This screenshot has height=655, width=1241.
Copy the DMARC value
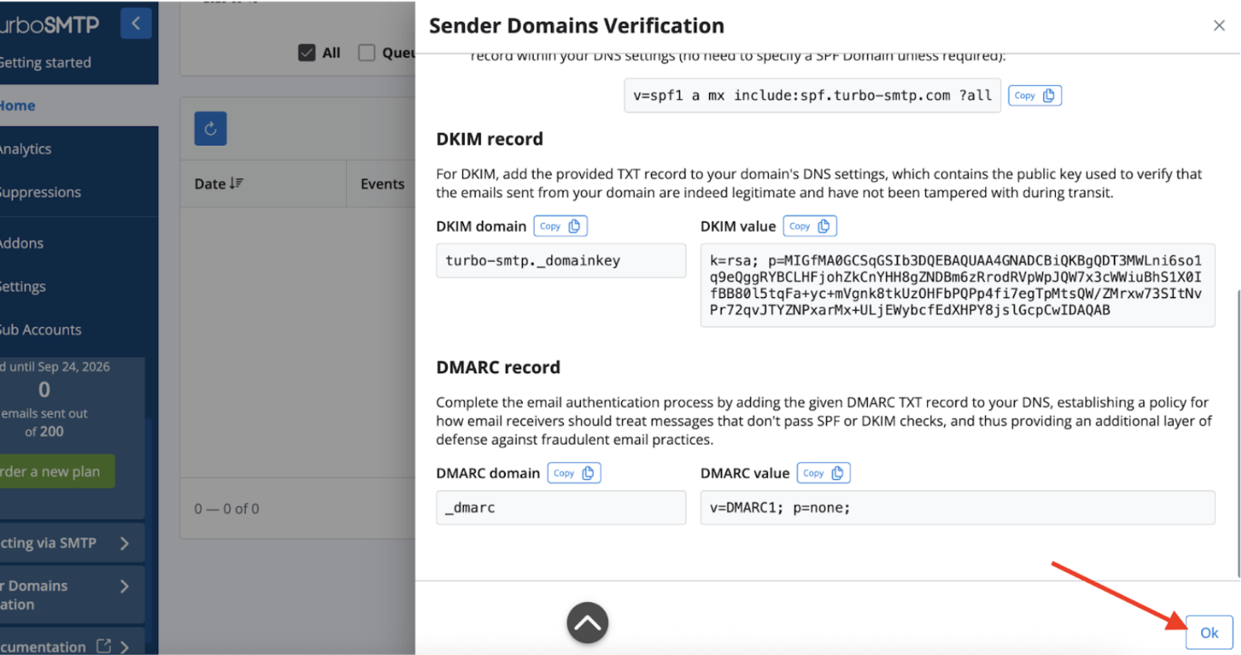click(823, 473)
